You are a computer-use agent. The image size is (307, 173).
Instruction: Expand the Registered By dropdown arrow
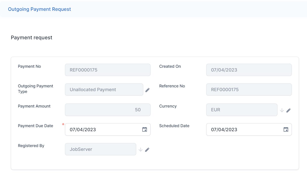click(x=141, y=150)
